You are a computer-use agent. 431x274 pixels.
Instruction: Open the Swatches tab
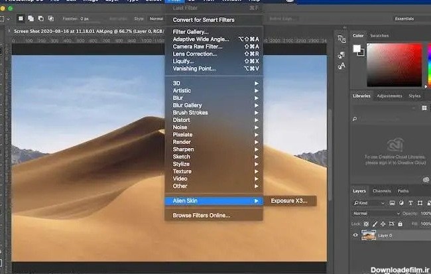(x=379, y=35)
